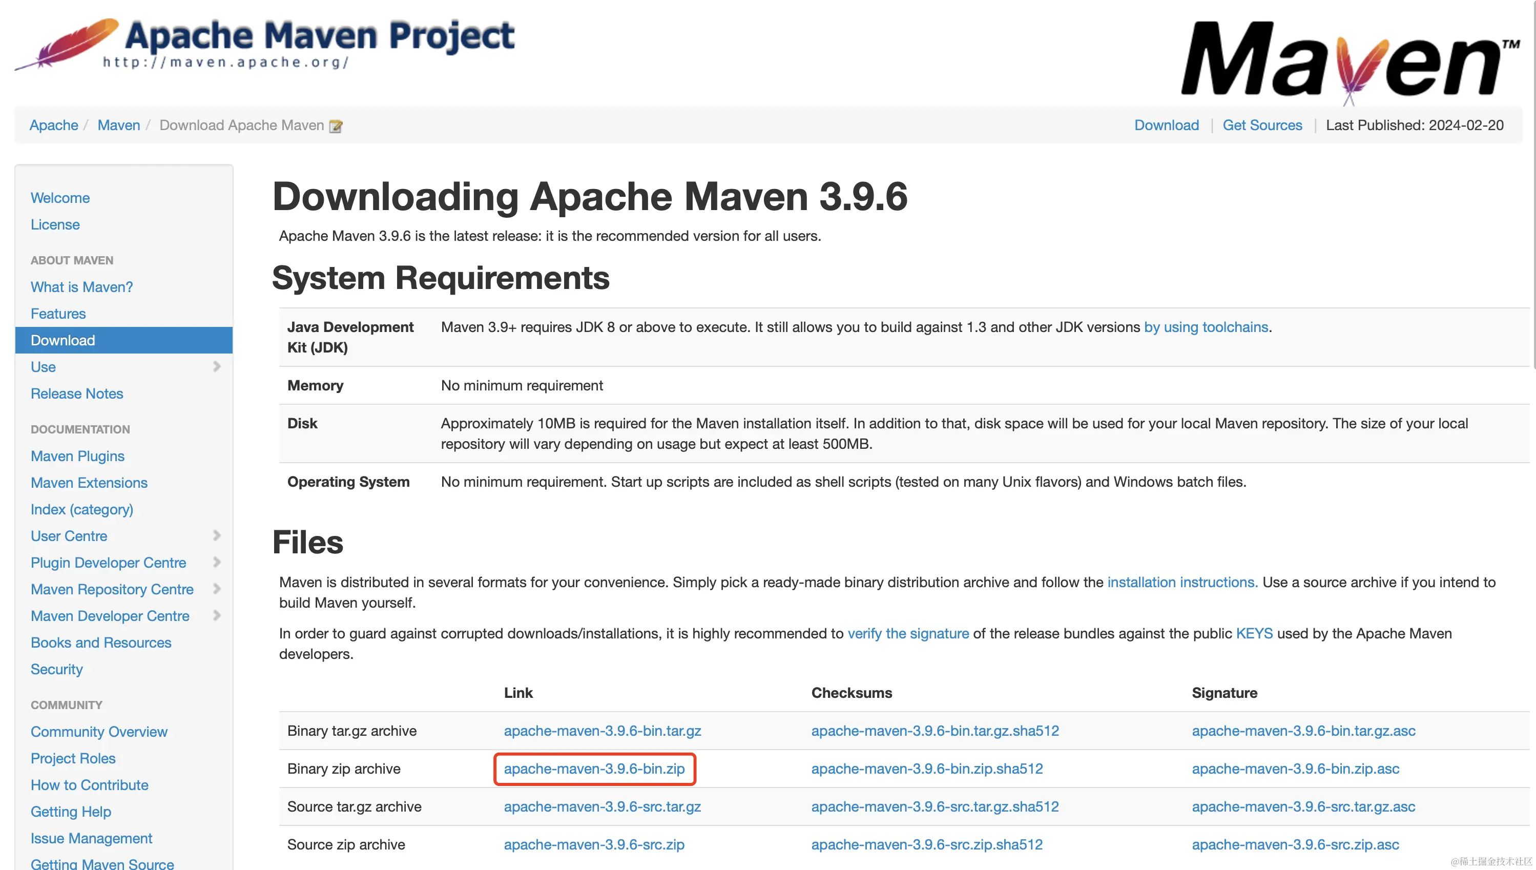1536x870 pixels.
Task: Select Download in the left sidebar
Action: tap(63, 340)
